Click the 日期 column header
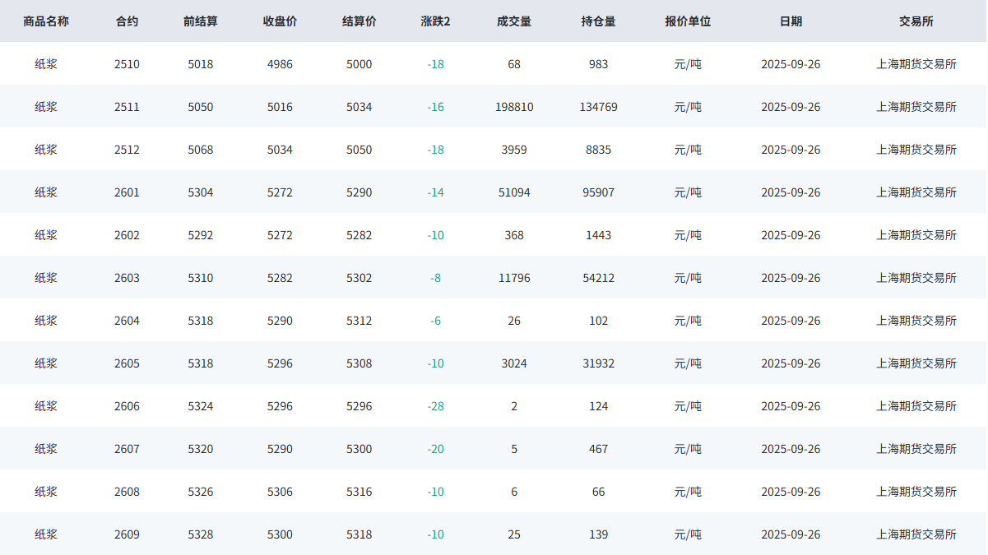988x555 pixels. pyautogui.click(x=791, y=21)
